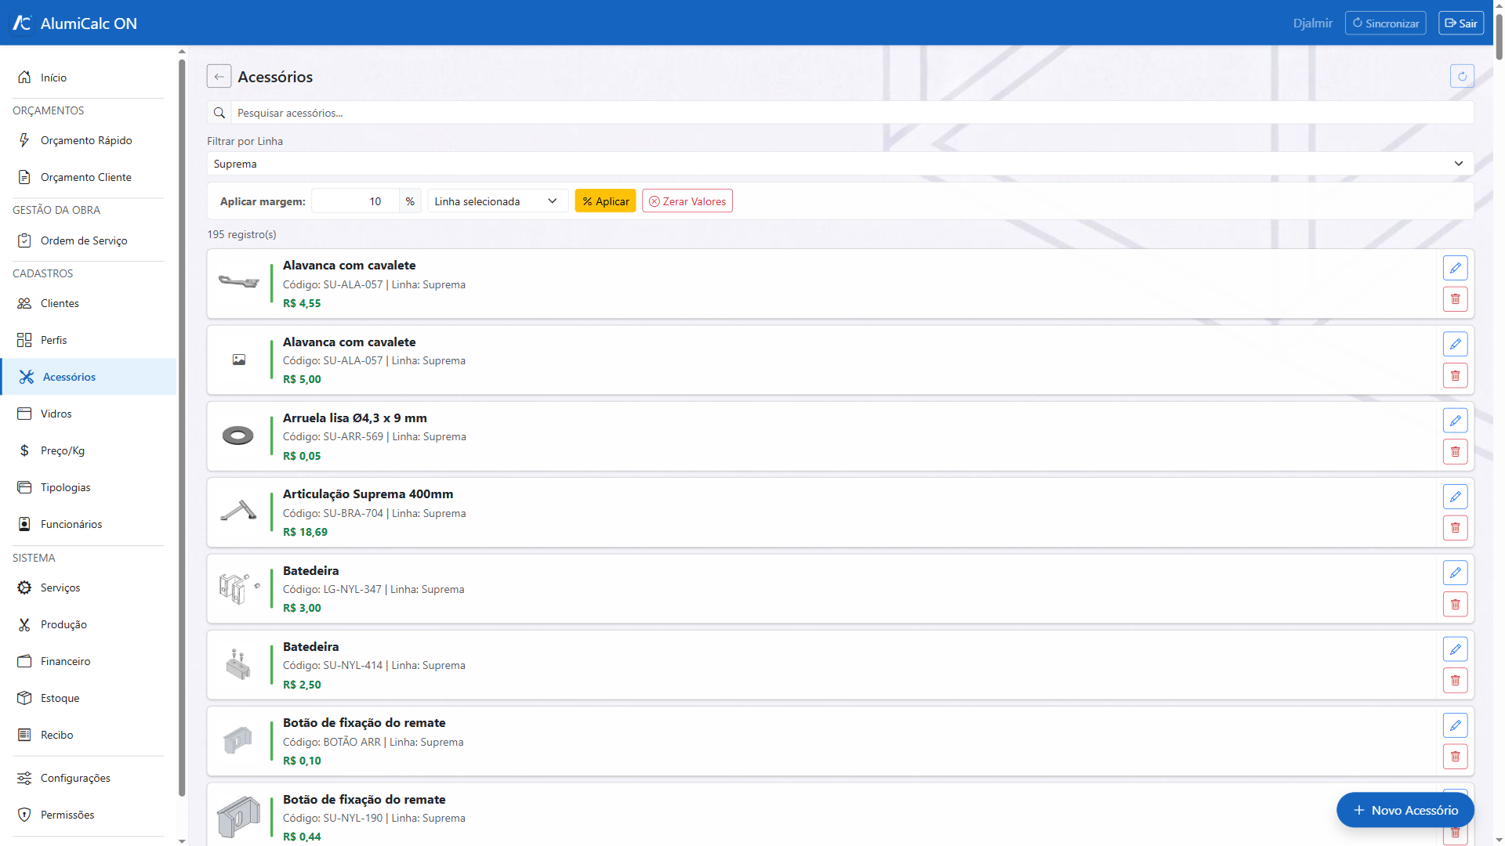Viewport: 1505px width, 846px height.
Task: Click the search magnifier icon
Action: tap(219, 113)
